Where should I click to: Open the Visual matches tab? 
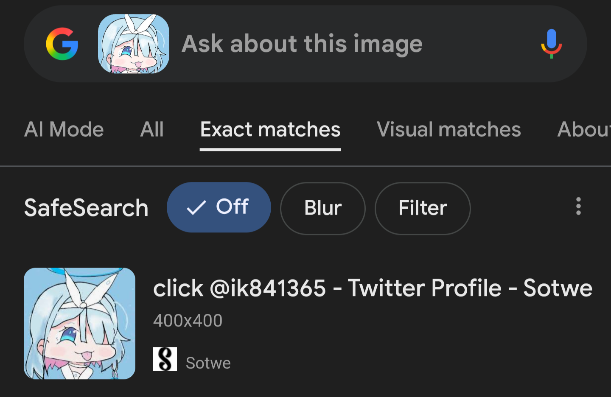[448, 129]
